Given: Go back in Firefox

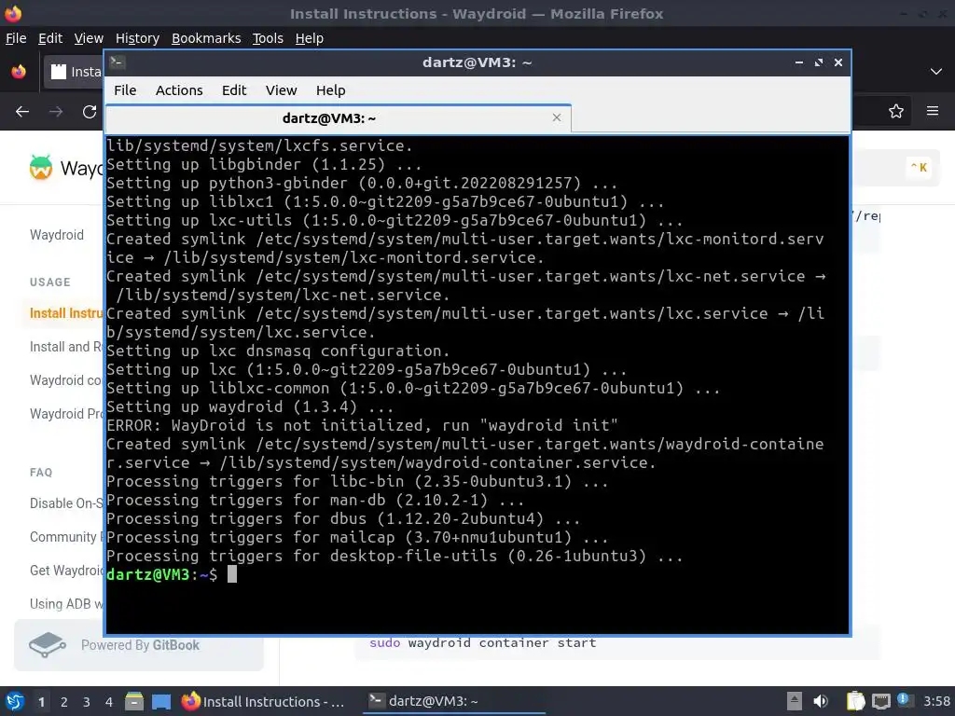Looking at the screenshot, I should click(x=22, y=112).
